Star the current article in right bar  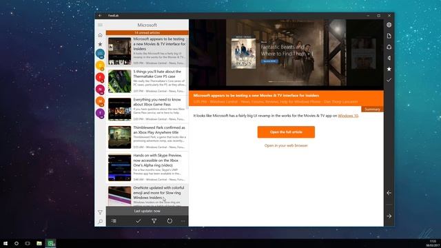click(389, 69)
